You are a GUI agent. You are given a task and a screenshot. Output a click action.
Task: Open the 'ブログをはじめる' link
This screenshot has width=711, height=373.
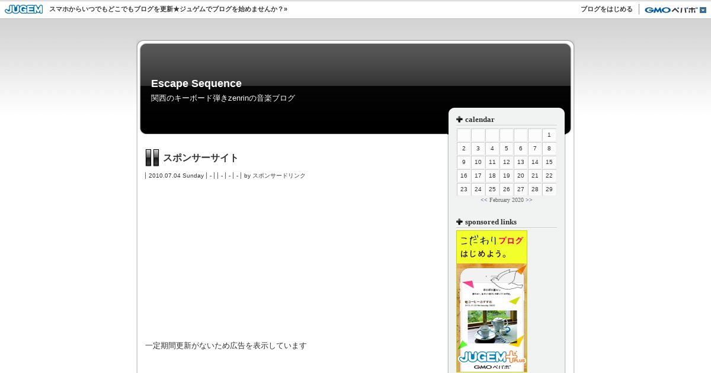607,9
